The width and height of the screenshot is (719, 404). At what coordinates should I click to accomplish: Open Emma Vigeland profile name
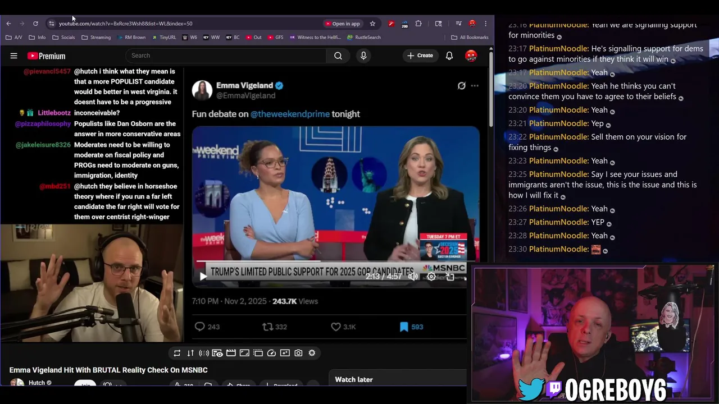244,85
